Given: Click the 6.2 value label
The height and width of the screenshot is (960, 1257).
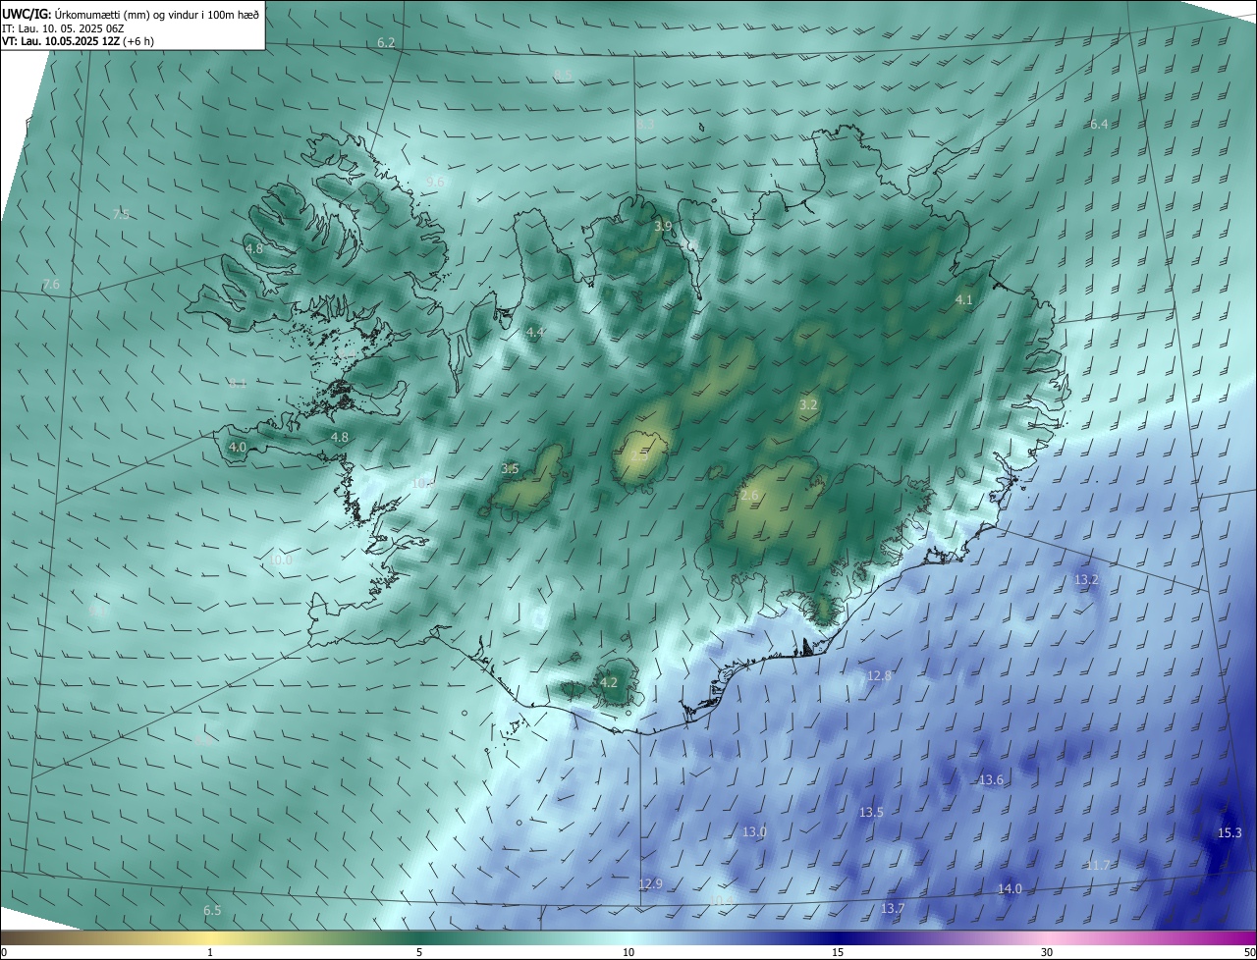Looking at the screenshot, I should [x=386, y=42].
